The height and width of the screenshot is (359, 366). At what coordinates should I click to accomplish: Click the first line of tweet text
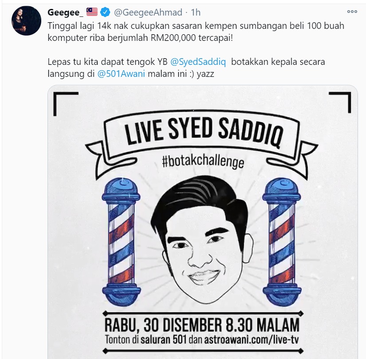coord(196,26)
